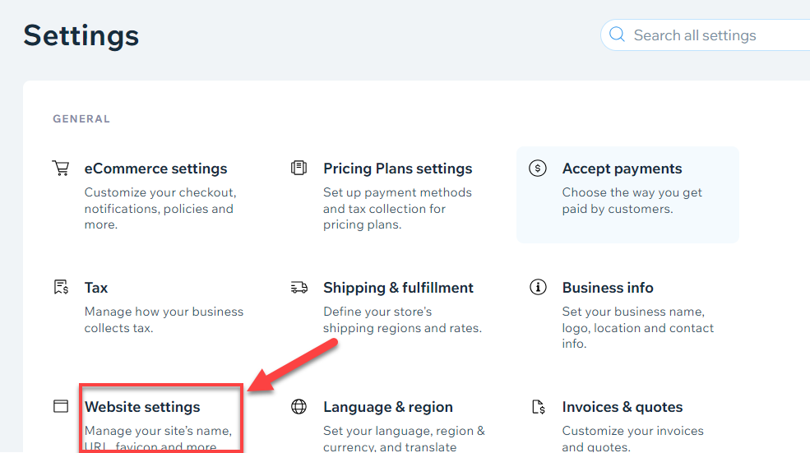This screenshot has width=810, height=453.
Task: Click the Settings page title
Action: click(81, 35)
